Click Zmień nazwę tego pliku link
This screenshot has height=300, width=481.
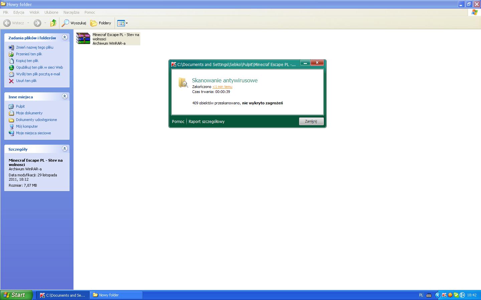pos(35,47)
